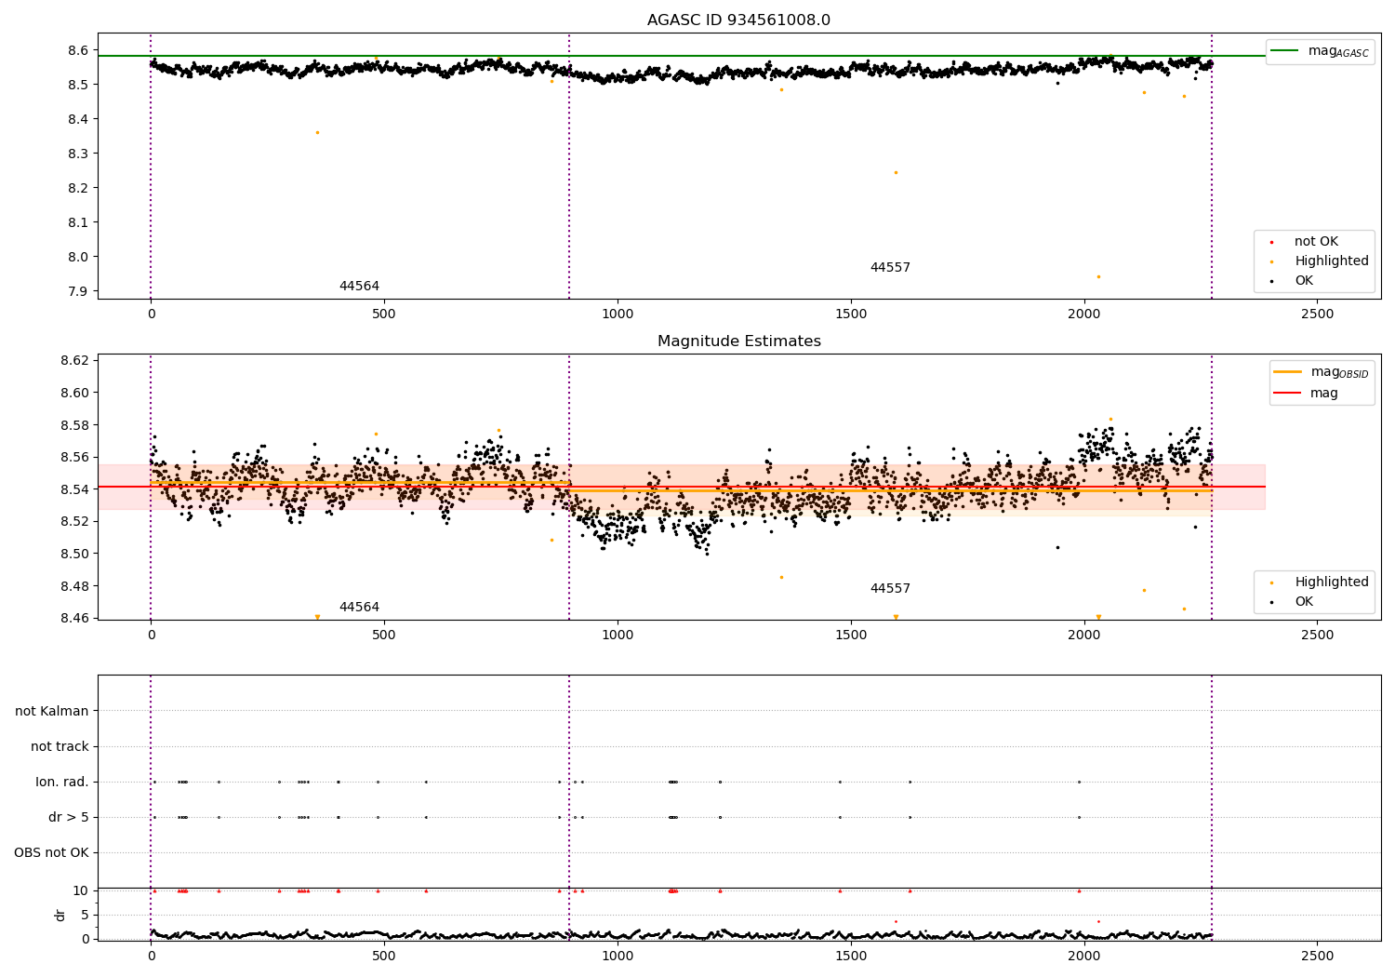Click the "dr > 5" y-axis label
Screen dimensions: 1395x977
click(x=69, y=817)
